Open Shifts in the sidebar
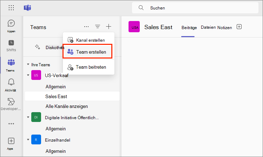The height and width of the screenshot is (157, 263). tap(11, 46)
